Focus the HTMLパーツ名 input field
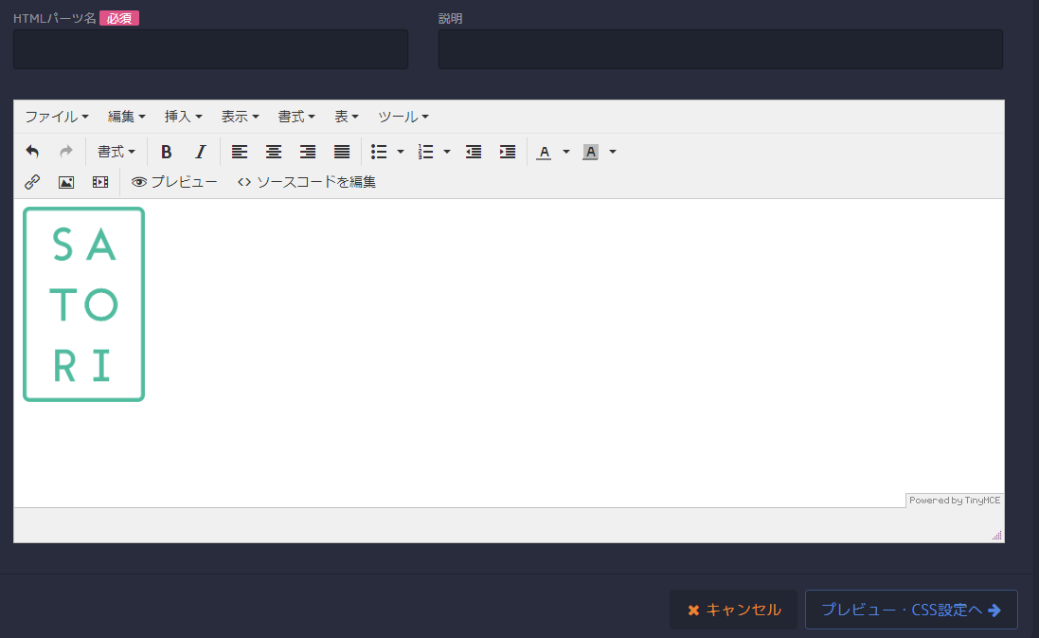This screenshot has width=1039, height=638. pyautogui.click(x=210, y=49)
